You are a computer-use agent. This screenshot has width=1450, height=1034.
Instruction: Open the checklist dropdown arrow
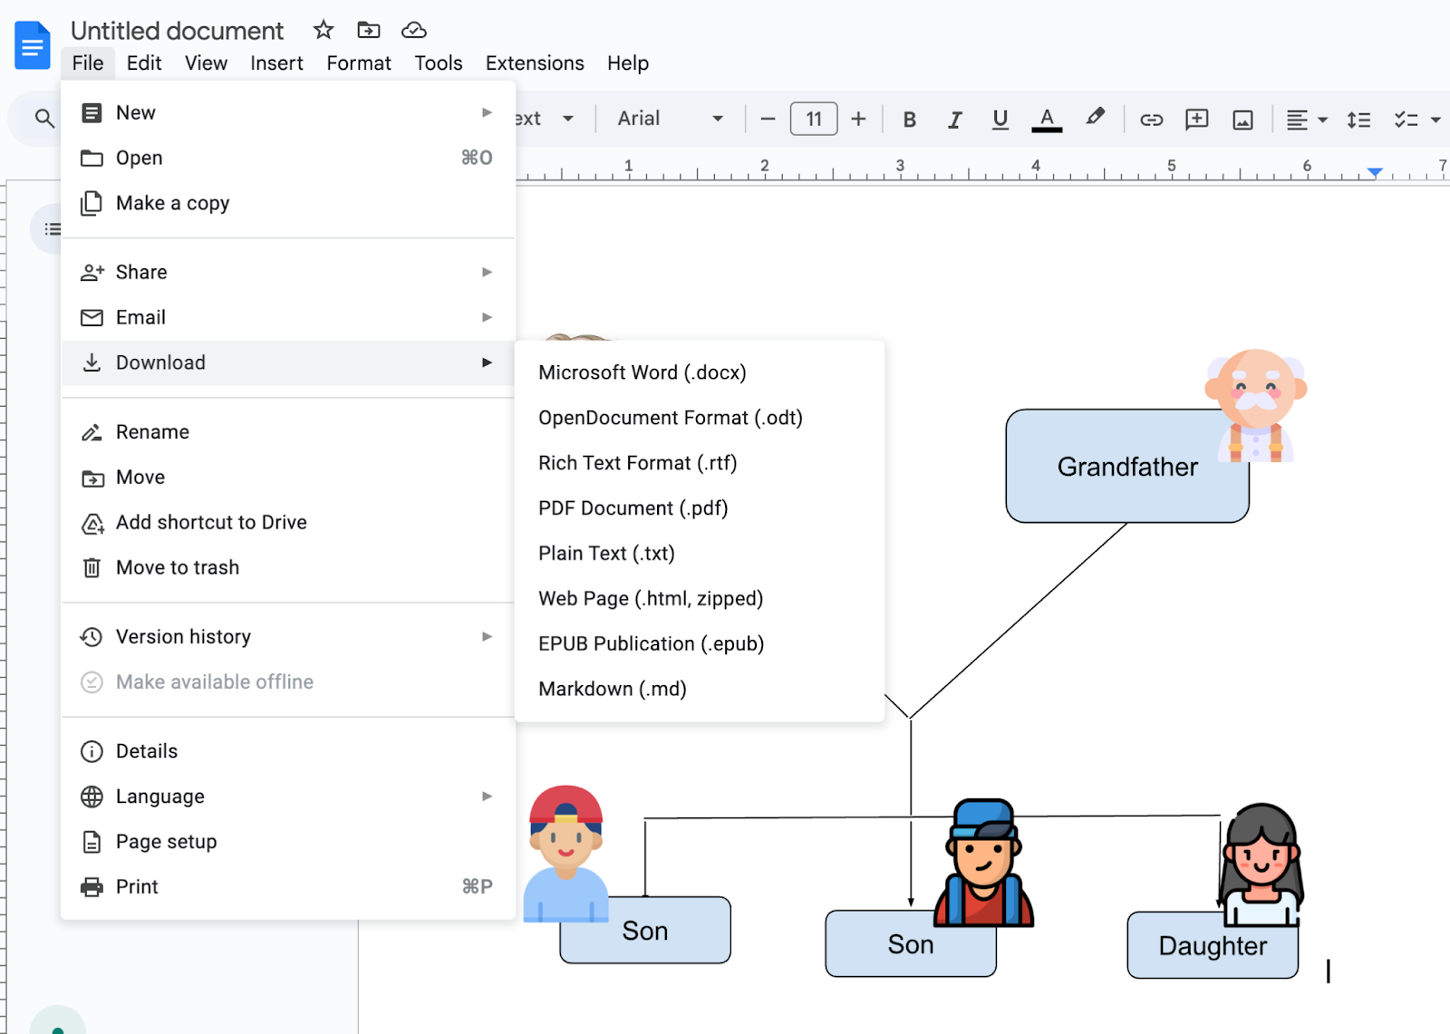click(x=1435, y=119)
